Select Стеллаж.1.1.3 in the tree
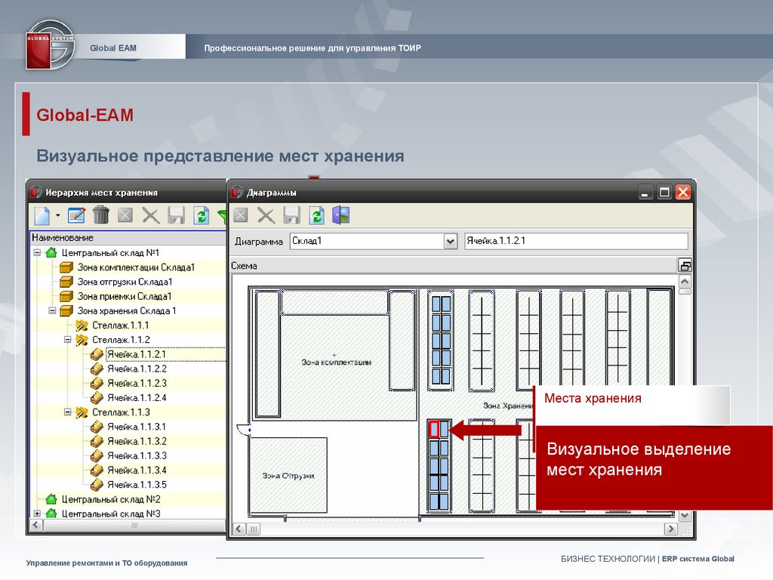This screenshot has height=580, width=773. 121,412
